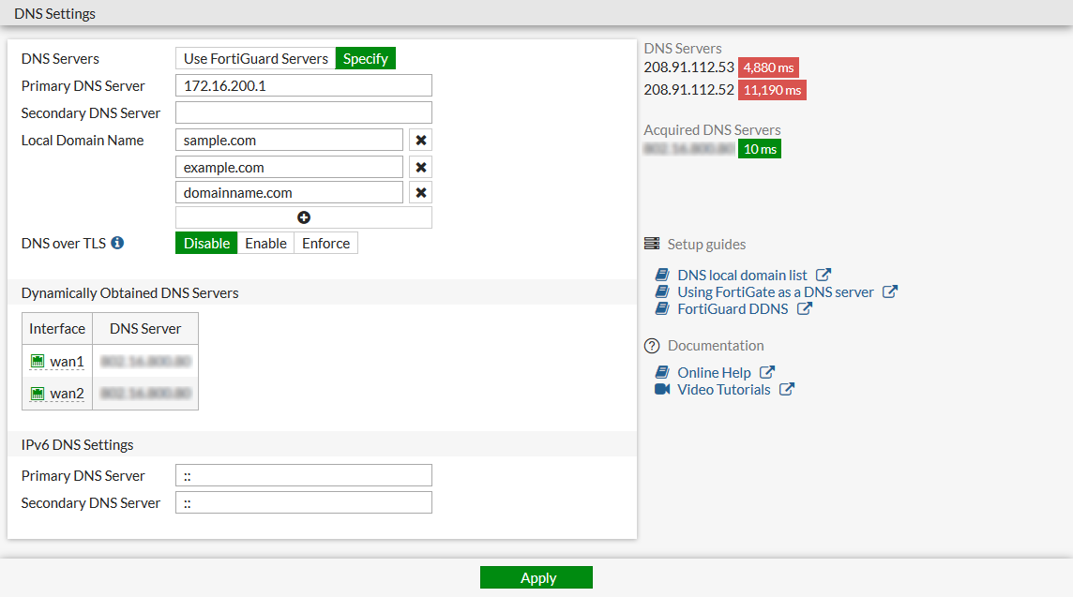Click the sample.com domain name field
The width and height of the screenshot is (1073, 597).
[x=290, y=141]
